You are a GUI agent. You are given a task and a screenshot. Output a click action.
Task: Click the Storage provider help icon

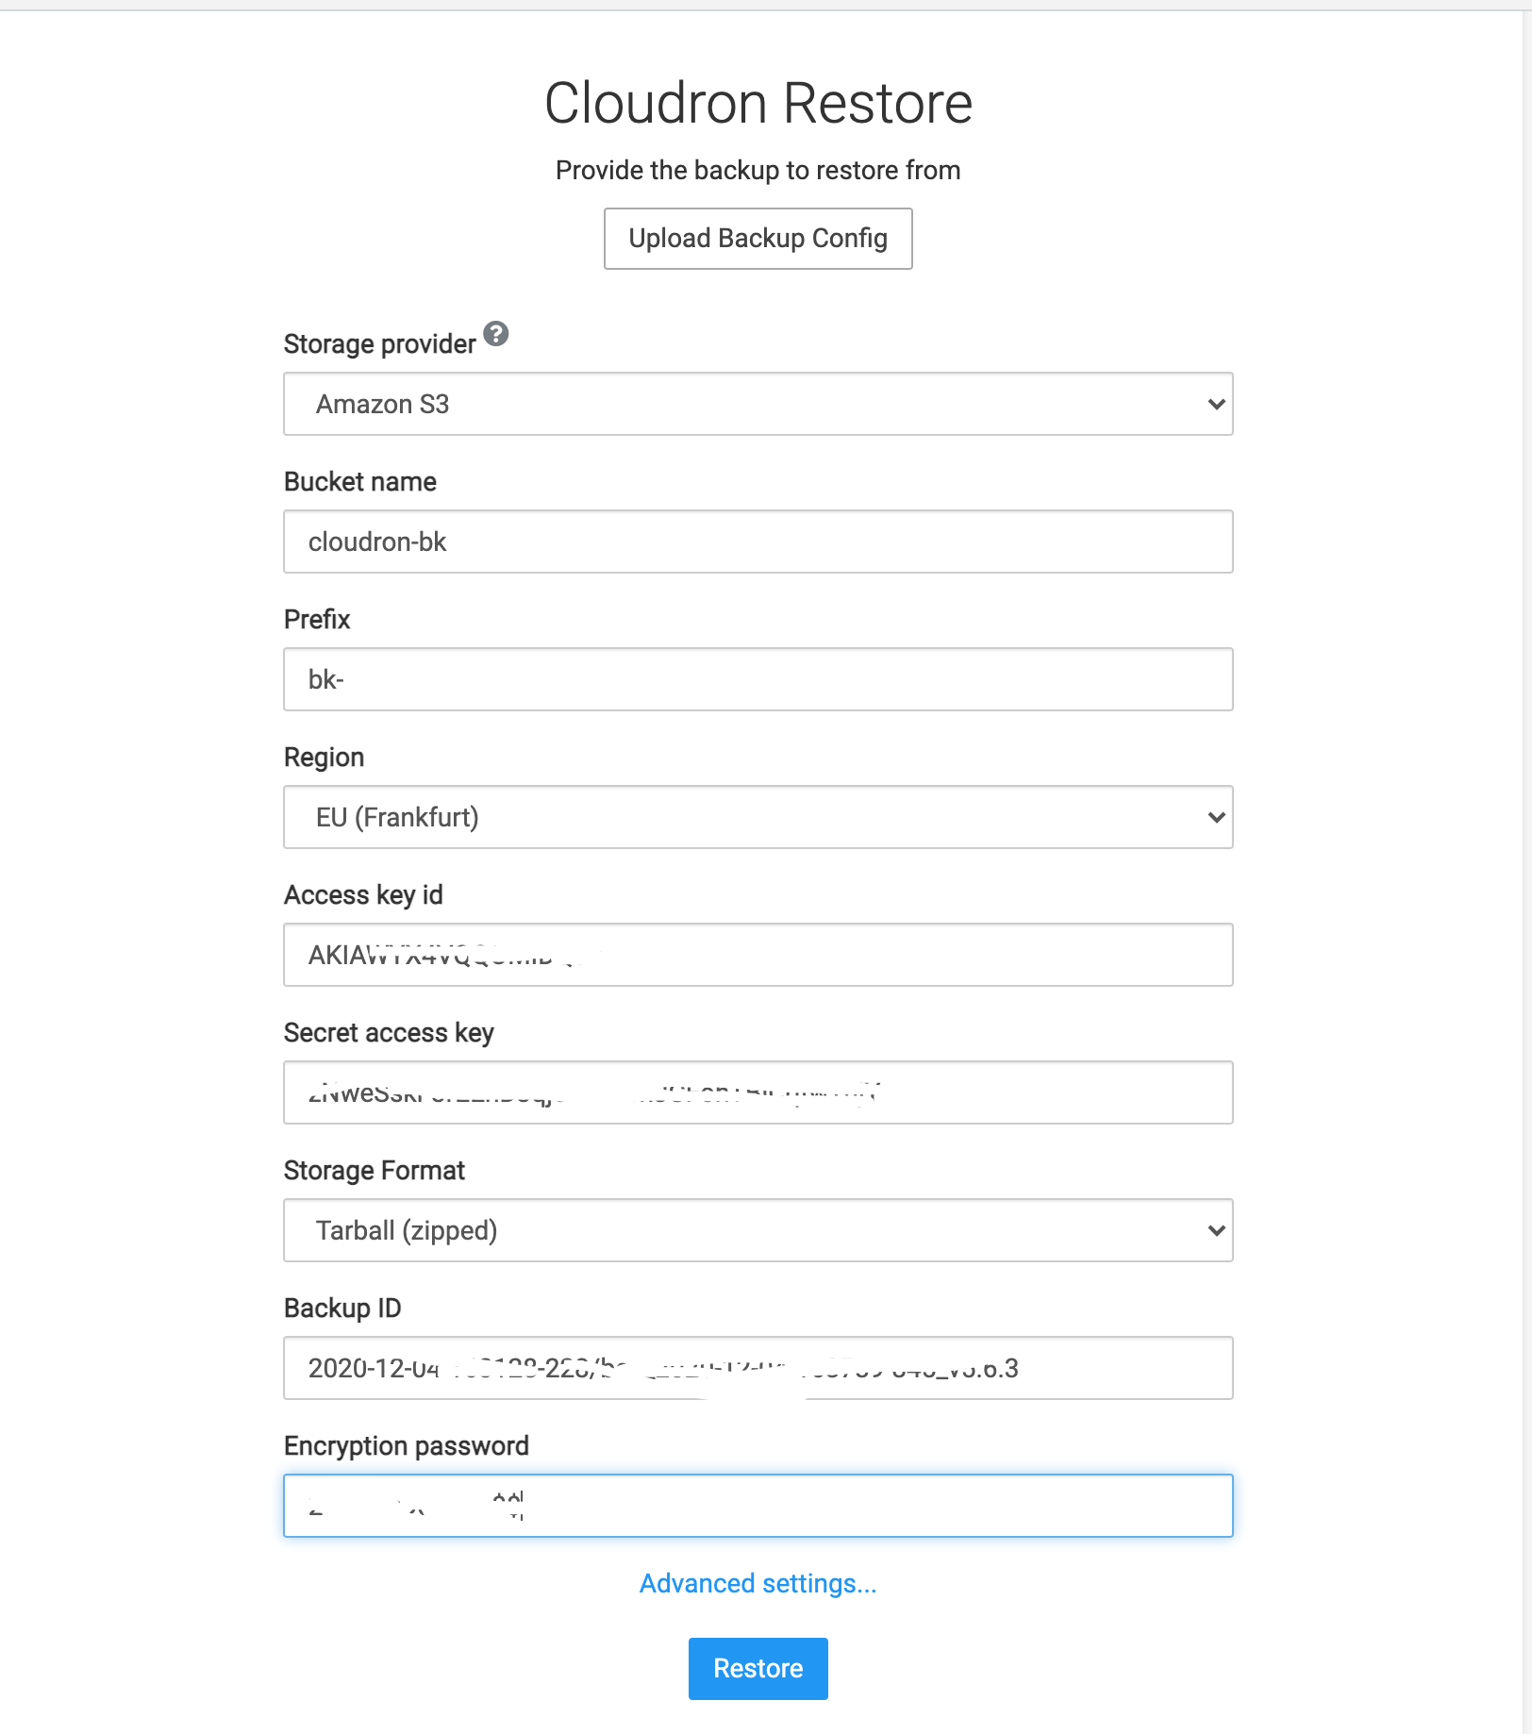pos(496,334)
